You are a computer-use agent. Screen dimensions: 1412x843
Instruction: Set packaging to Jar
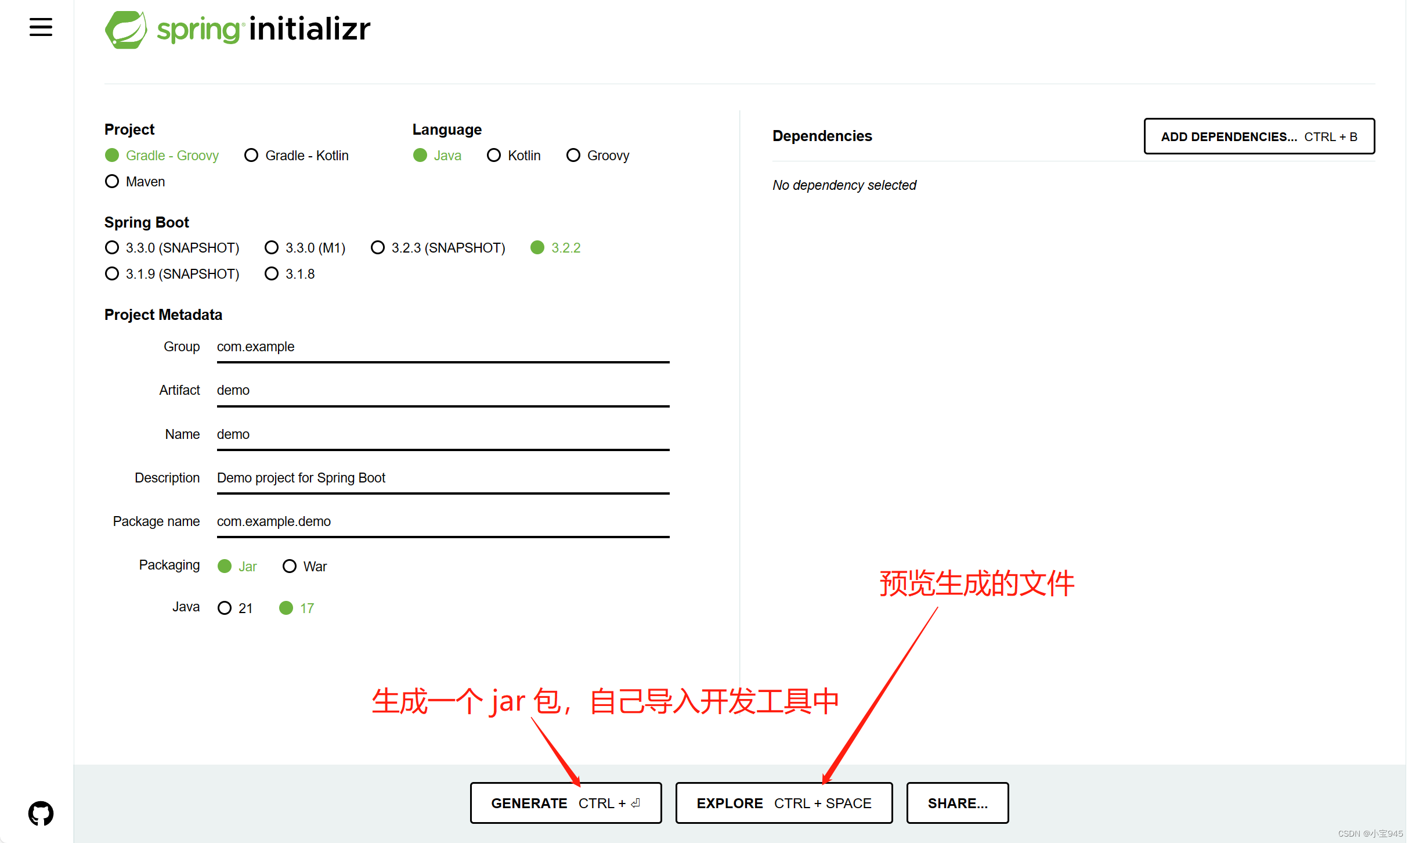click(237, 567)
